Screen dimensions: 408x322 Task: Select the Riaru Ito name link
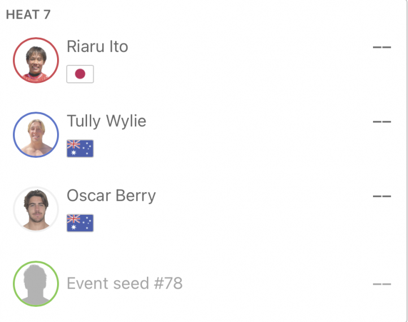[x=97, y=46]
